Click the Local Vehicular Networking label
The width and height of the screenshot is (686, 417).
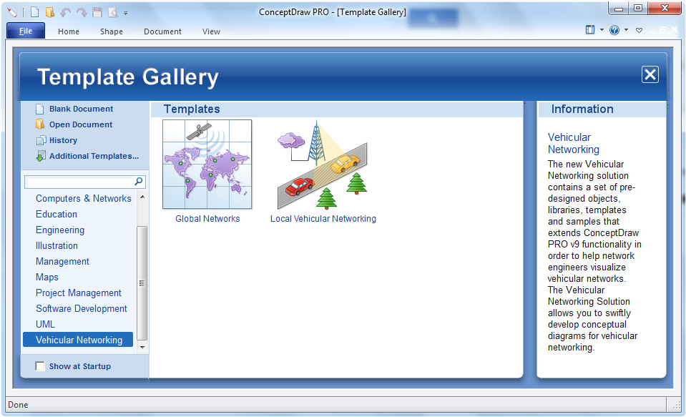(323, 218)
